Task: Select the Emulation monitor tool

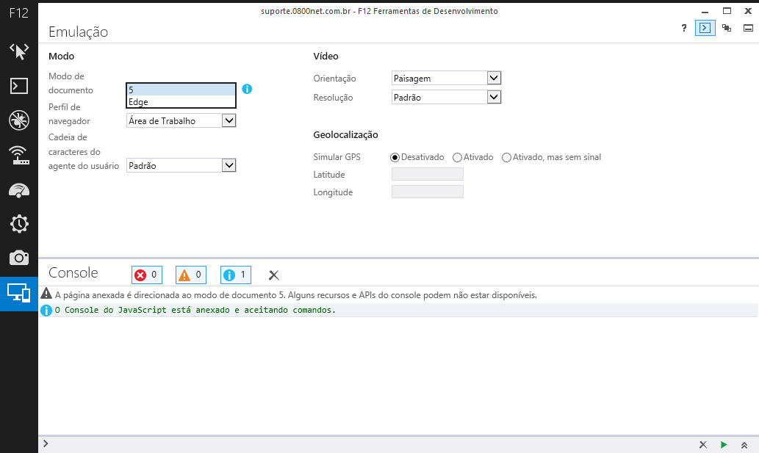Action: pos(19,294)
